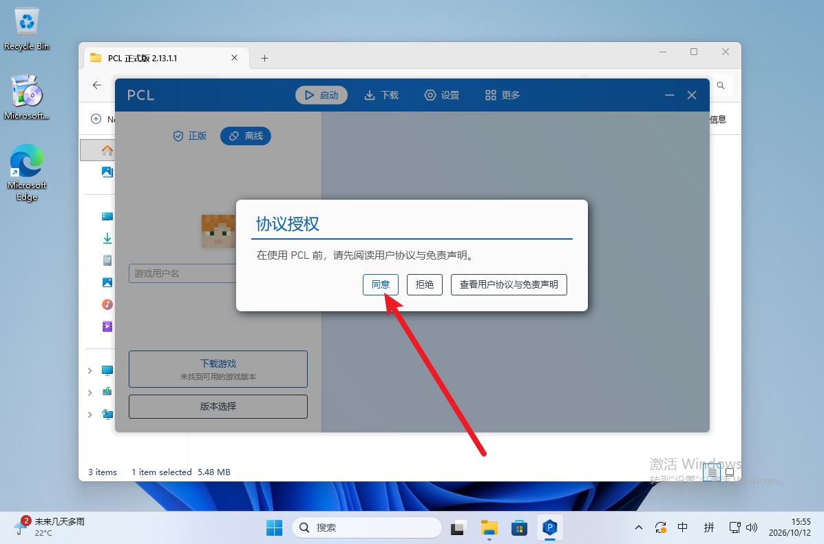824x544 pixels.
Task: Open Task View on the taskbar
Action: point(458,527)
